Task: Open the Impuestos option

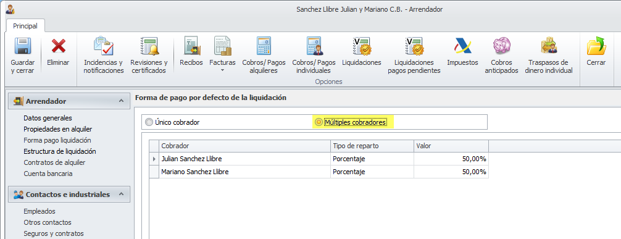Action: pyautogui.click(x=462, y=51)
